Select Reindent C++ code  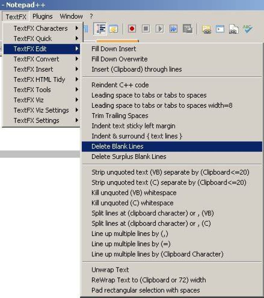click(x=172, y=85)
